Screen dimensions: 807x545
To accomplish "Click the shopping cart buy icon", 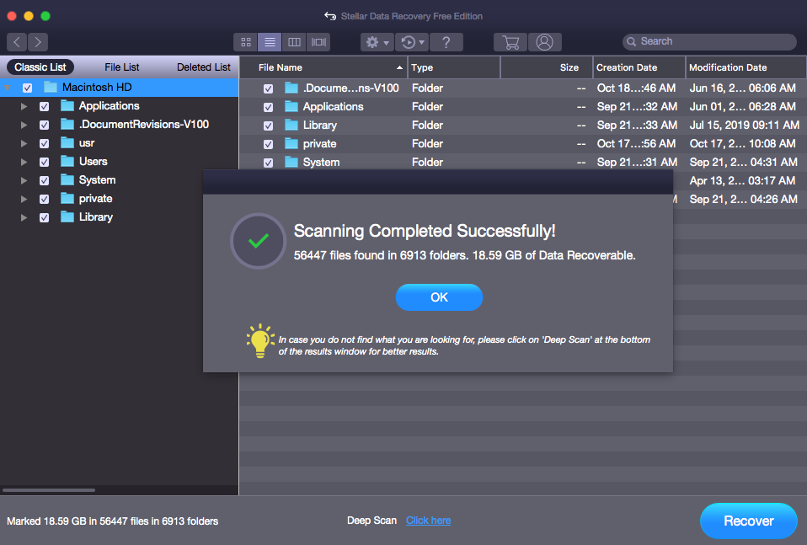I will pyautogui.click(x=510, y=42).
